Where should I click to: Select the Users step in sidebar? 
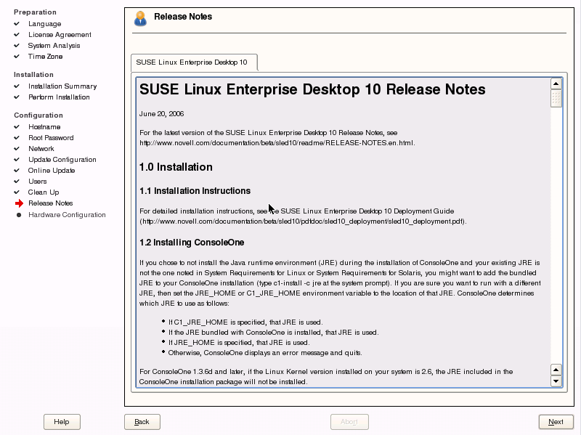(38, 181)
